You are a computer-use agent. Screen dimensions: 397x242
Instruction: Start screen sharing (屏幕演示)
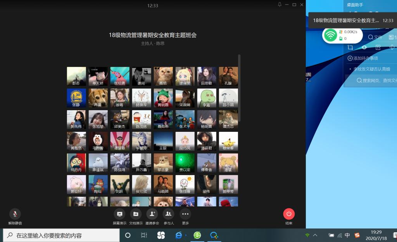[119, 214]
